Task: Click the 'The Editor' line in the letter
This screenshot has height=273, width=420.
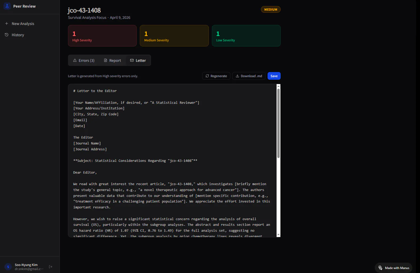Action: (x=83, y=137)
